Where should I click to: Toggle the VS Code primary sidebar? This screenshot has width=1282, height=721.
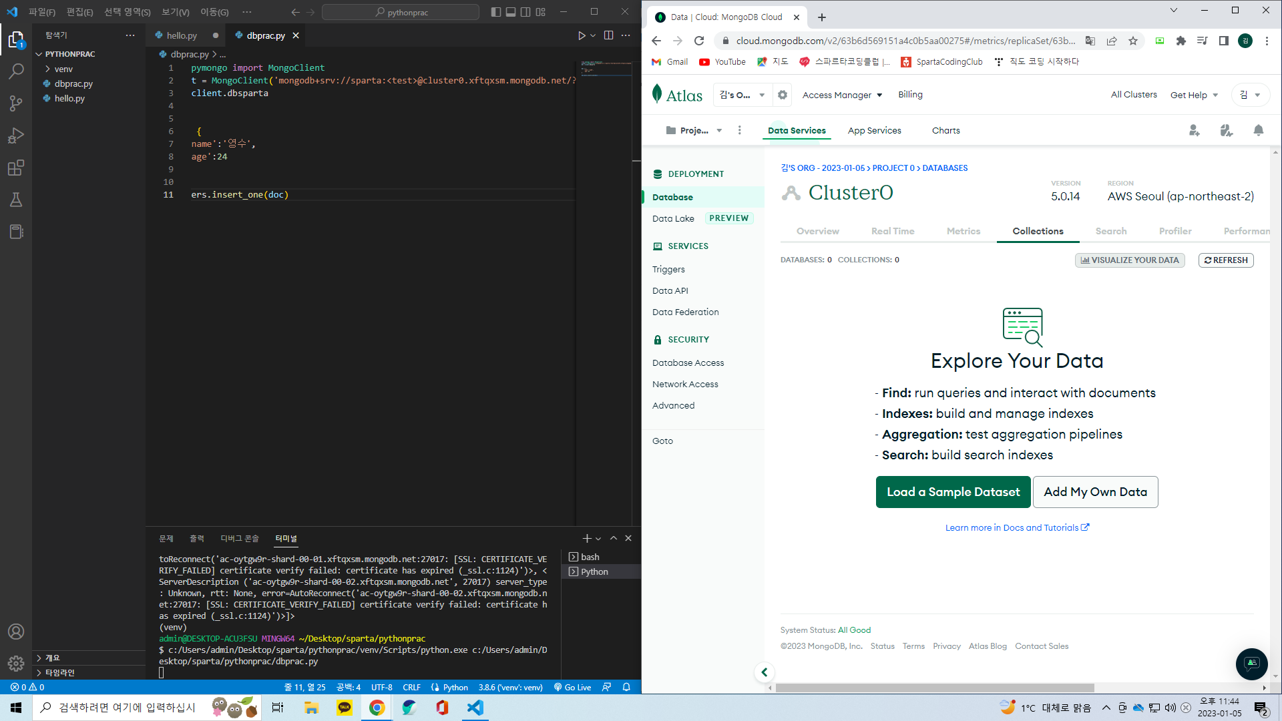coord(495,12)
